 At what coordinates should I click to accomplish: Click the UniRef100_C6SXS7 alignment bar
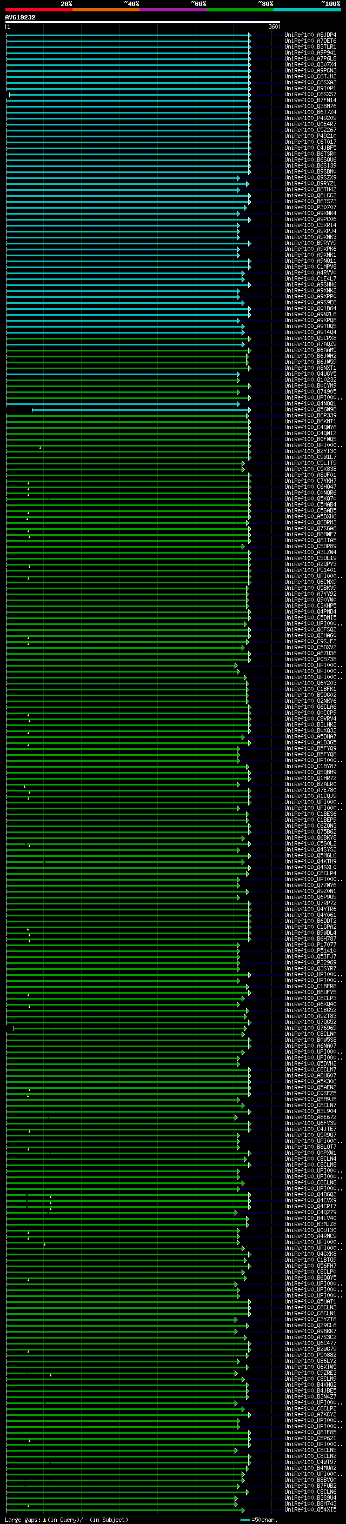tap(130, 95)
